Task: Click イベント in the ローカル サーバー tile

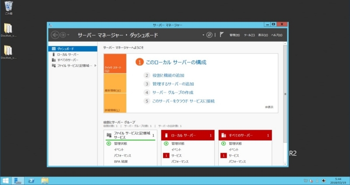Action: click(176, 150)
